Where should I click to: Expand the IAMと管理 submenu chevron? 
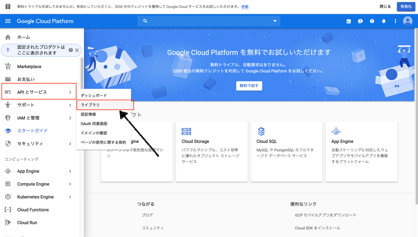click(70, 118)
